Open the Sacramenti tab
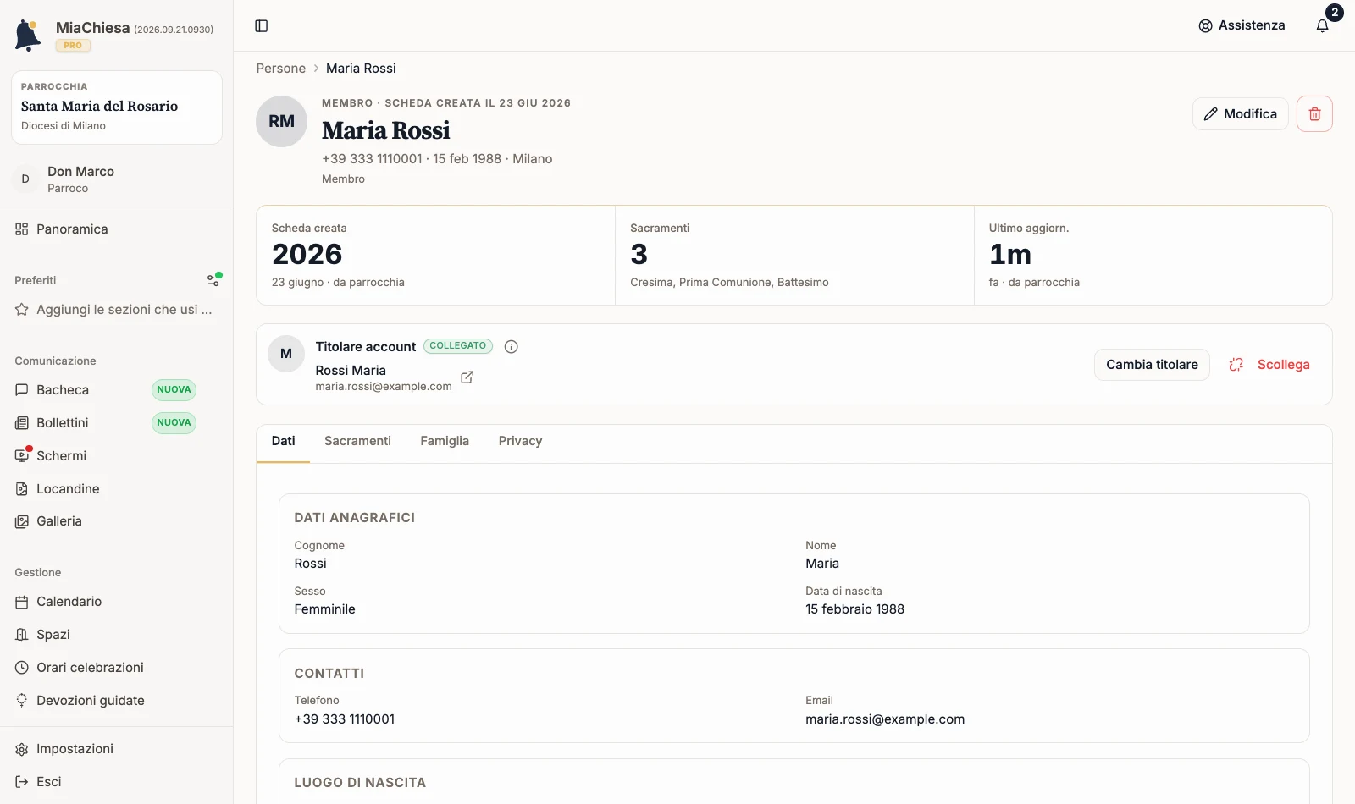This screenshot has width=1355, height=804. [357, 441]
